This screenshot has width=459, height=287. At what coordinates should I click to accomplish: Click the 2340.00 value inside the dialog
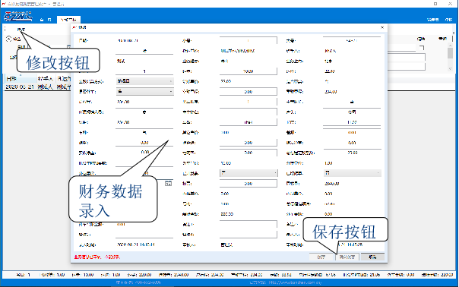(332, 184)
